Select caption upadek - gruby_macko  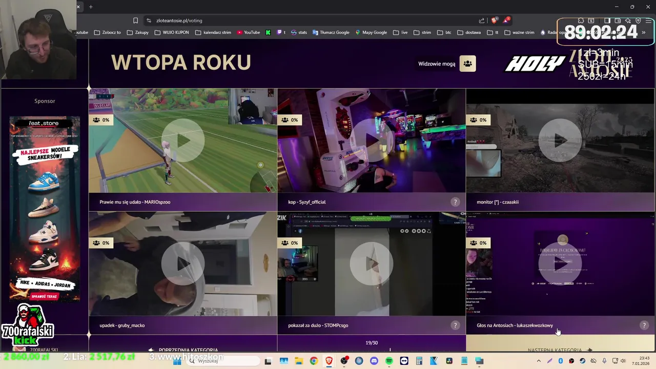[x=122, y=325]
